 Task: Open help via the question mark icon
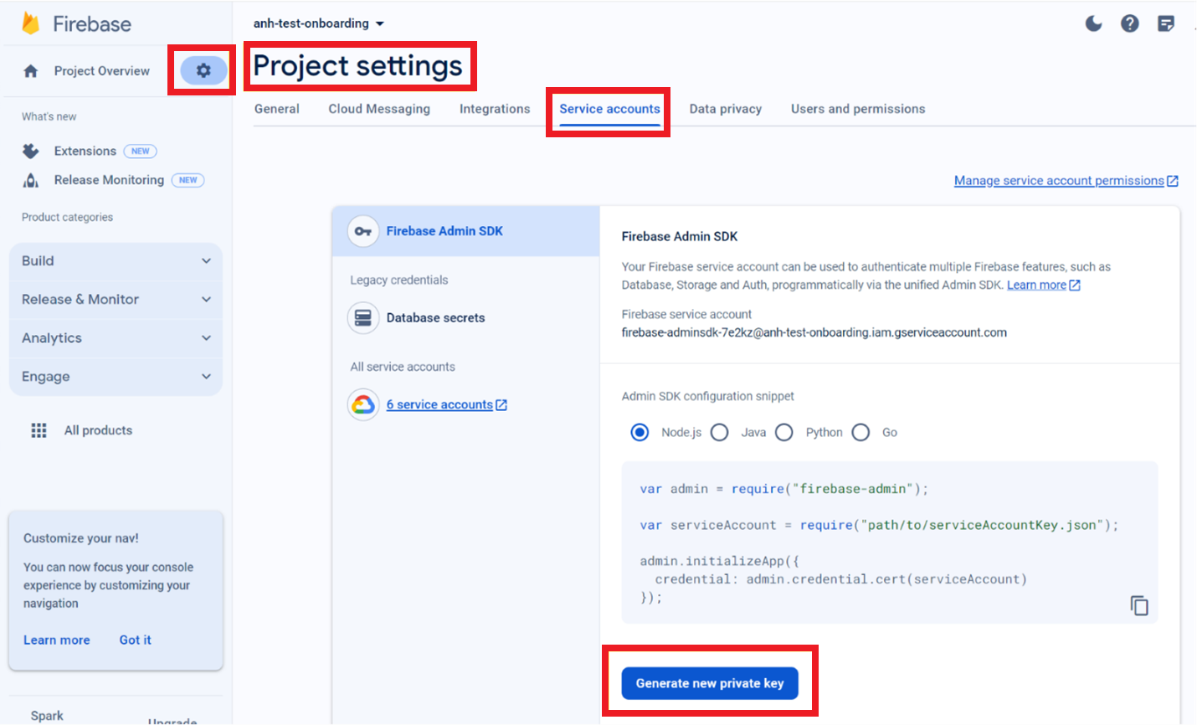pyautogui.click(x=1130, y=23)
